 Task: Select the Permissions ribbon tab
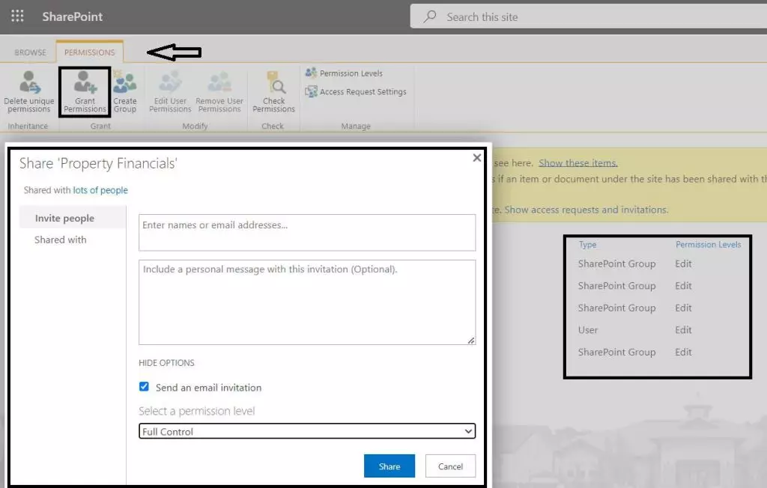[x=89, y=52]
